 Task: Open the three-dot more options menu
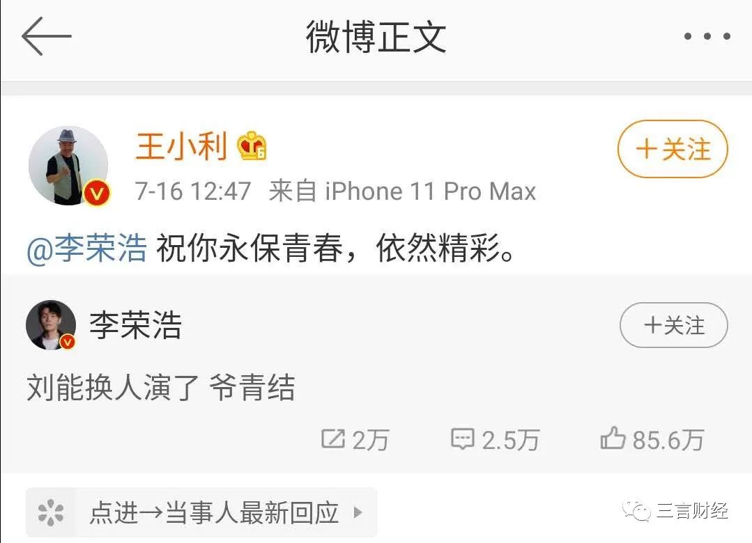(x=707, y=36)
